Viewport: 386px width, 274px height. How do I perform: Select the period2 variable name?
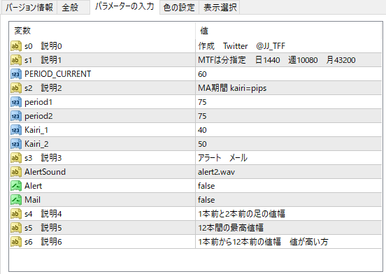[38, 116]
